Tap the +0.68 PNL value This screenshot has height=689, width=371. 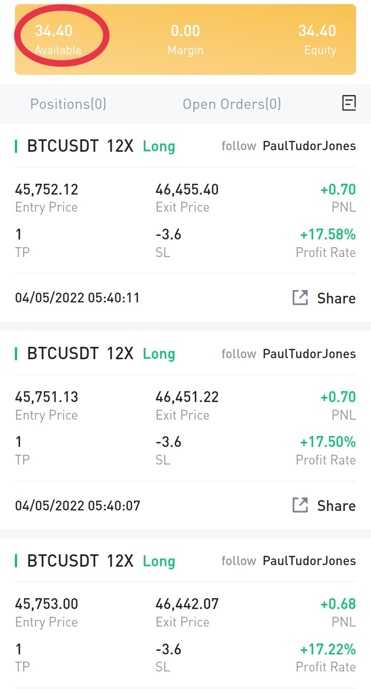[338, 604]
